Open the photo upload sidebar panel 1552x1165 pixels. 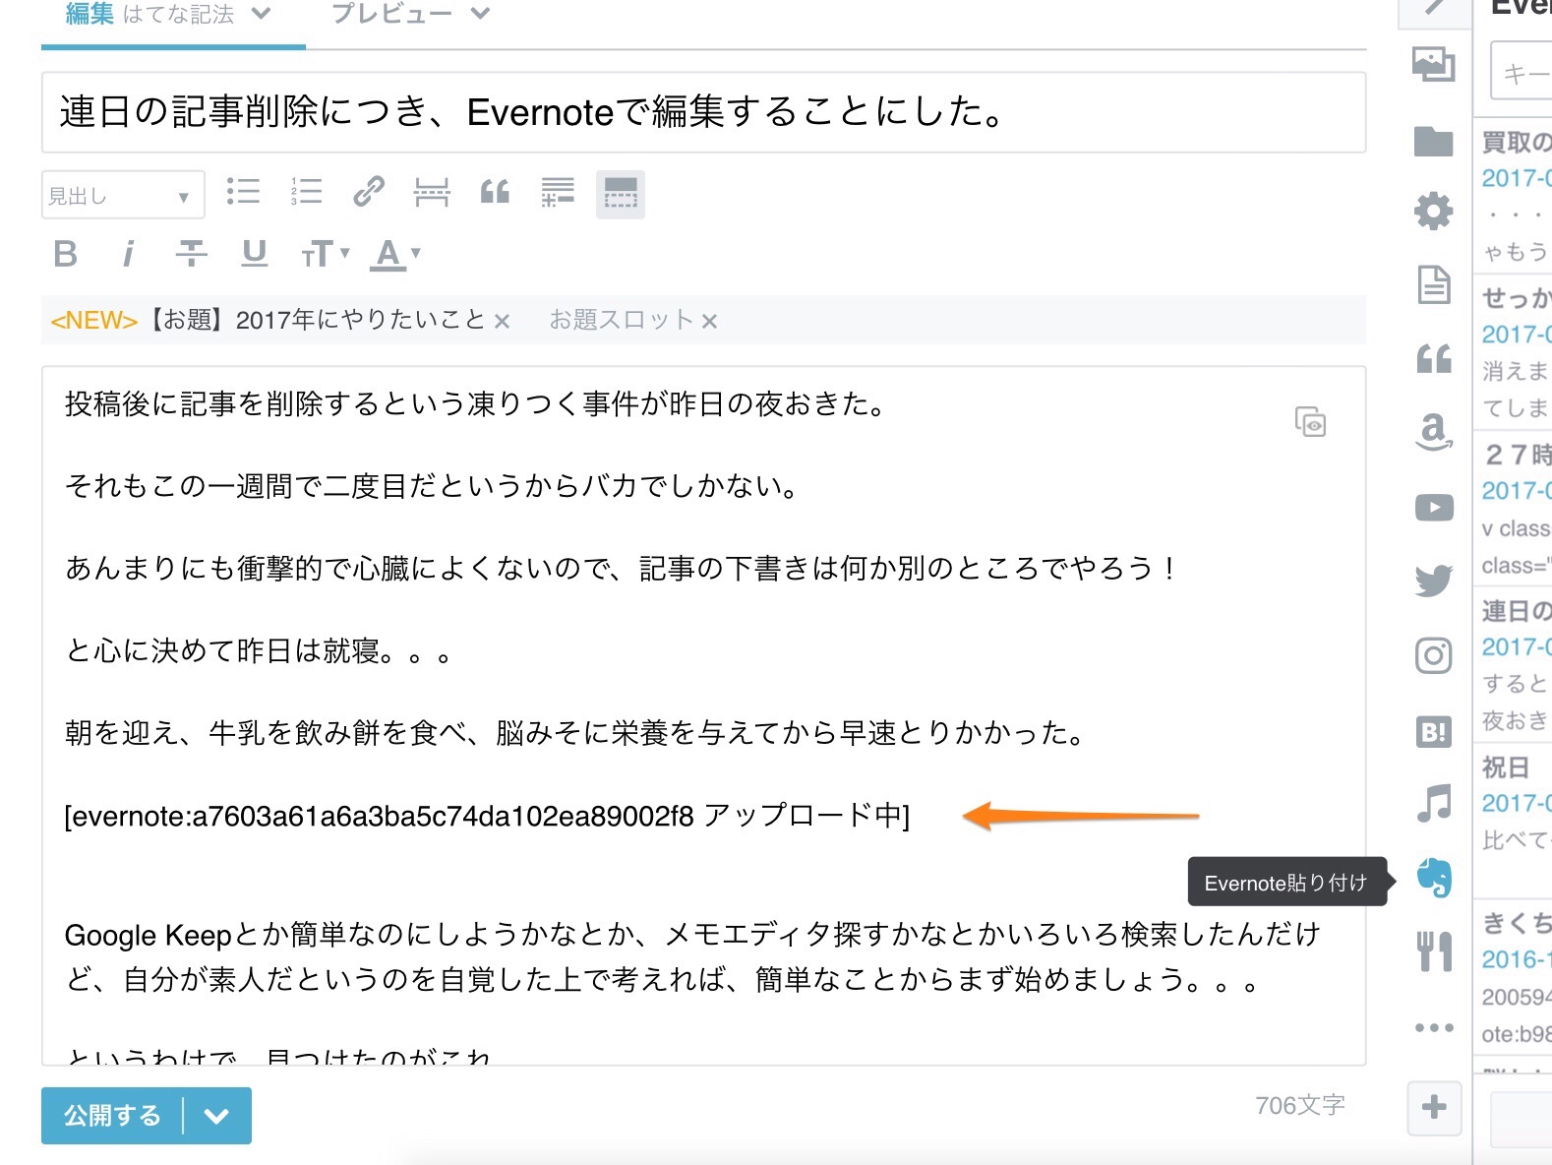(x=1434, y=65)
